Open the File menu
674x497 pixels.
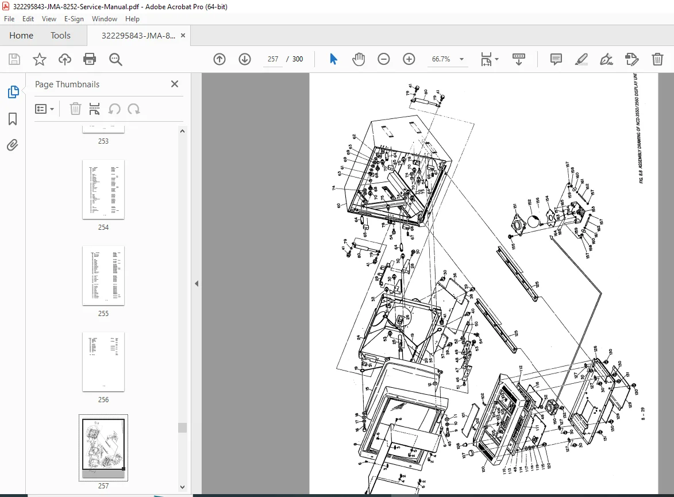click(x=9, y=19)
